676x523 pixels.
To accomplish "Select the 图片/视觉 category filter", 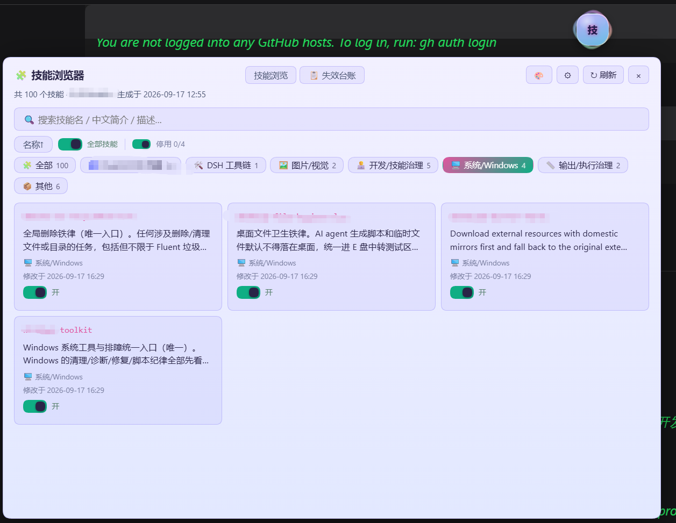I will click(307, 166).
